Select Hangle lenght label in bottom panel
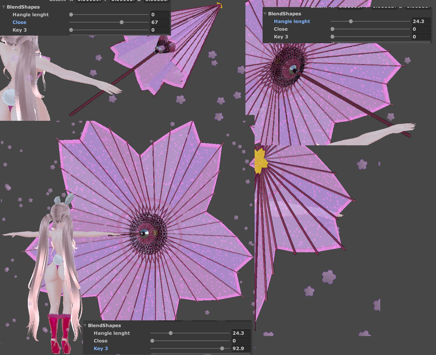The height and width of the screenshot is (355, 436). pyautogui.click(x=112, y=333)
